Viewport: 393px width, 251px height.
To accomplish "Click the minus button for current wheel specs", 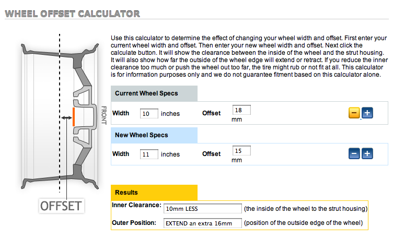I will (x=354, y=113).
